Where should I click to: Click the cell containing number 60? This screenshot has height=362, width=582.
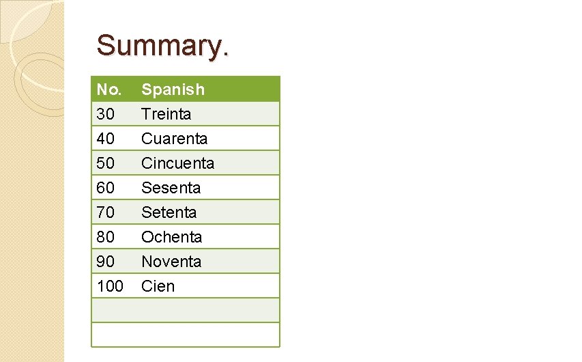coord(106,188)
